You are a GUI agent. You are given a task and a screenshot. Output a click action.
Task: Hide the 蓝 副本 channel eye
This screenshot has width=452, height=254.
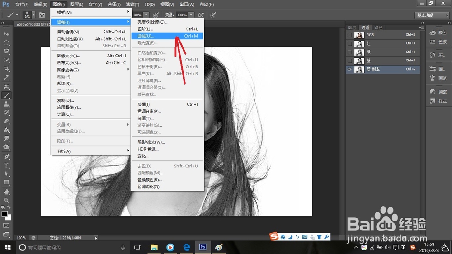tap(350, 69)
